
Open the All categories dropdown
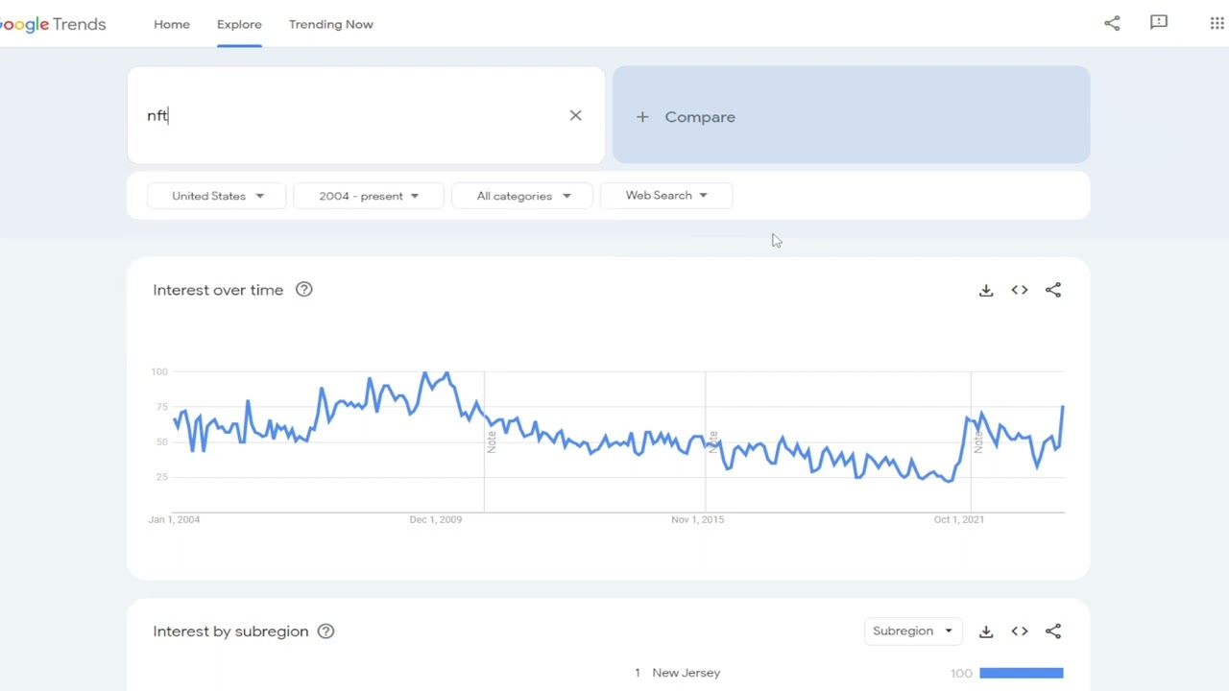tap(523, 196)
